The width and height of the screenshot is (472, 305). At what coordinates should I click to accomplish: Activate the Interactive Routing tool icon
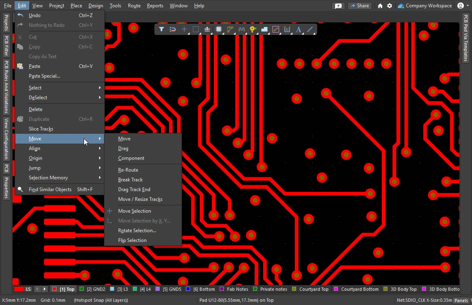click(230, 29)
